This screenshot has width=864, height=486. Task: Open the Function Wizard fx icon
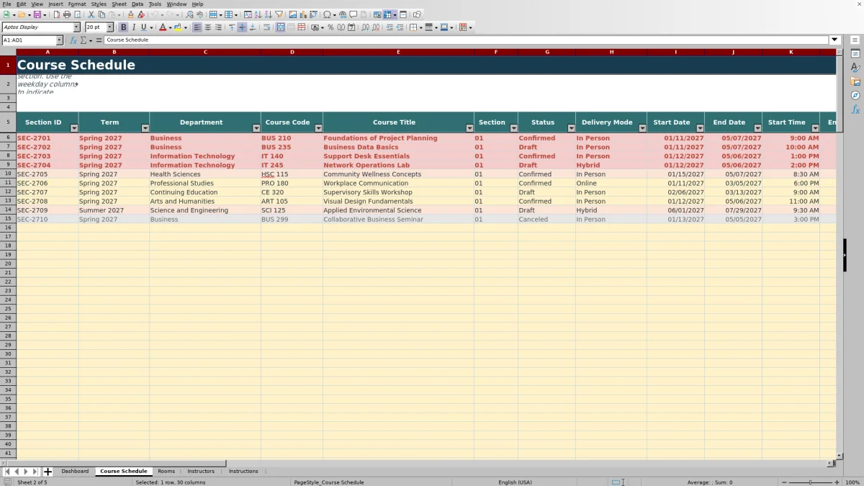point(73,40)
